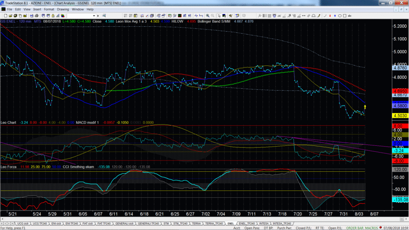This screenshot has height=230, width=409.
Task: Switch to the TERNA tab
Action: [x=196, y=224]
